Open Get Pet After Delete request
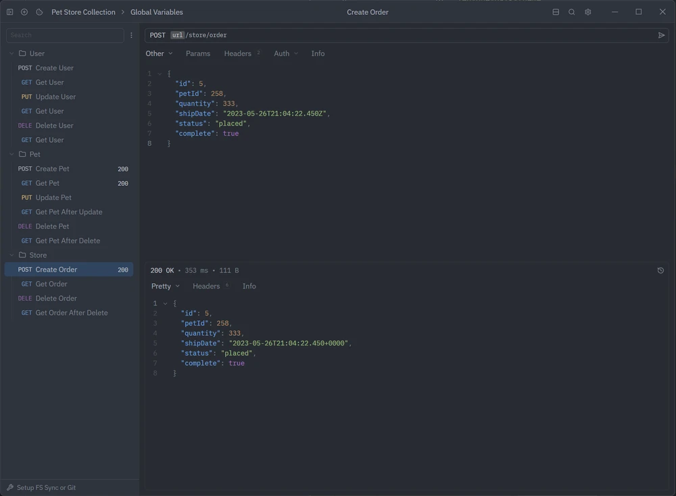The width and height of the screenshot is (676, 496). [x=69, y=241]
